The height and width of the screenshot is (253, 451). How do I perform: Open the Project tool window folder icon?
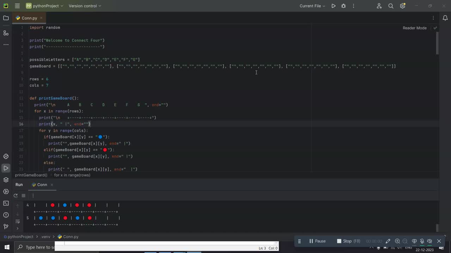6,18
